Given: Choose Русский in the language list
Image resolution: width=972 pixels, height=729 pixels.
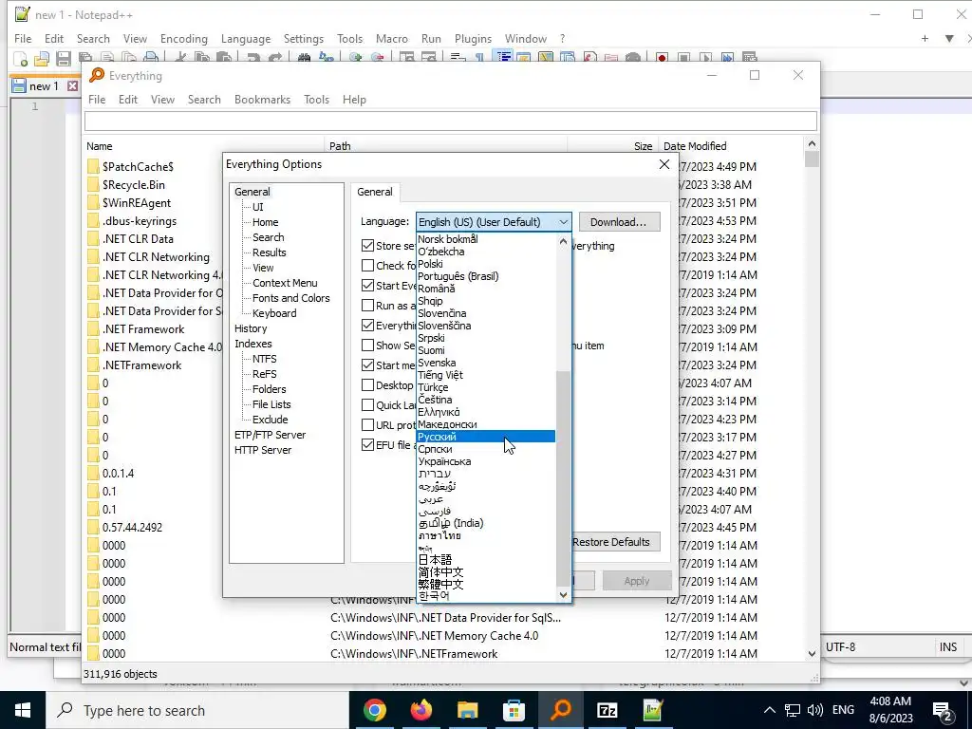Looking at the screenshot, I should 486,437.
